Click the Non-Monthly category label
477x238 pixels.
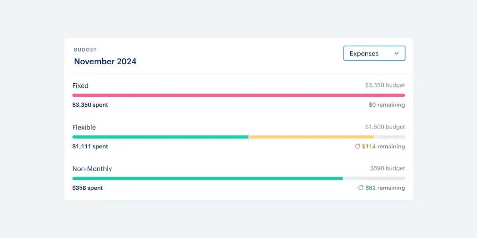[92, 169]
